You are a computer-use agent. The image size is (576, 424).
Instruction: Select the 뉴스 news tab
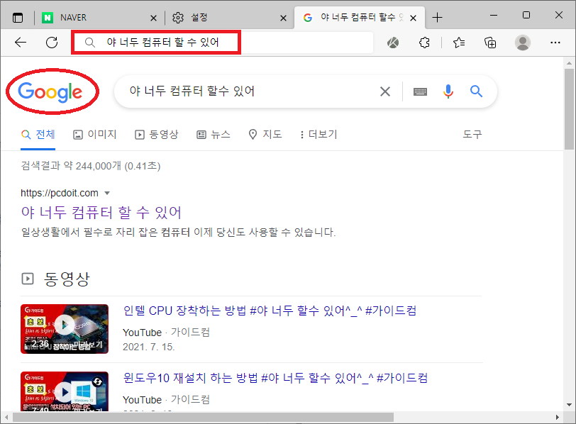click(214, 135)
